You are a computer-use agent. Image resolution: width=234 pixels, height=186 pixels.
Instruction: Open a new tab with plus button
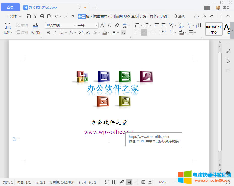(96, 7)
